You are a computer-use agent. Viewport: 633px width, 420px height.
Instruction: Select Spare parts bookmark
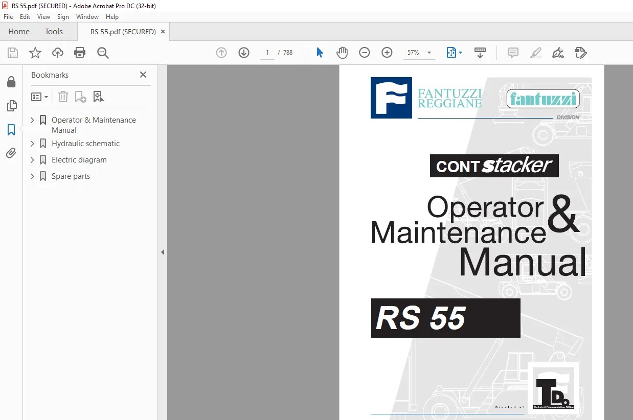[x=71, y=176]
